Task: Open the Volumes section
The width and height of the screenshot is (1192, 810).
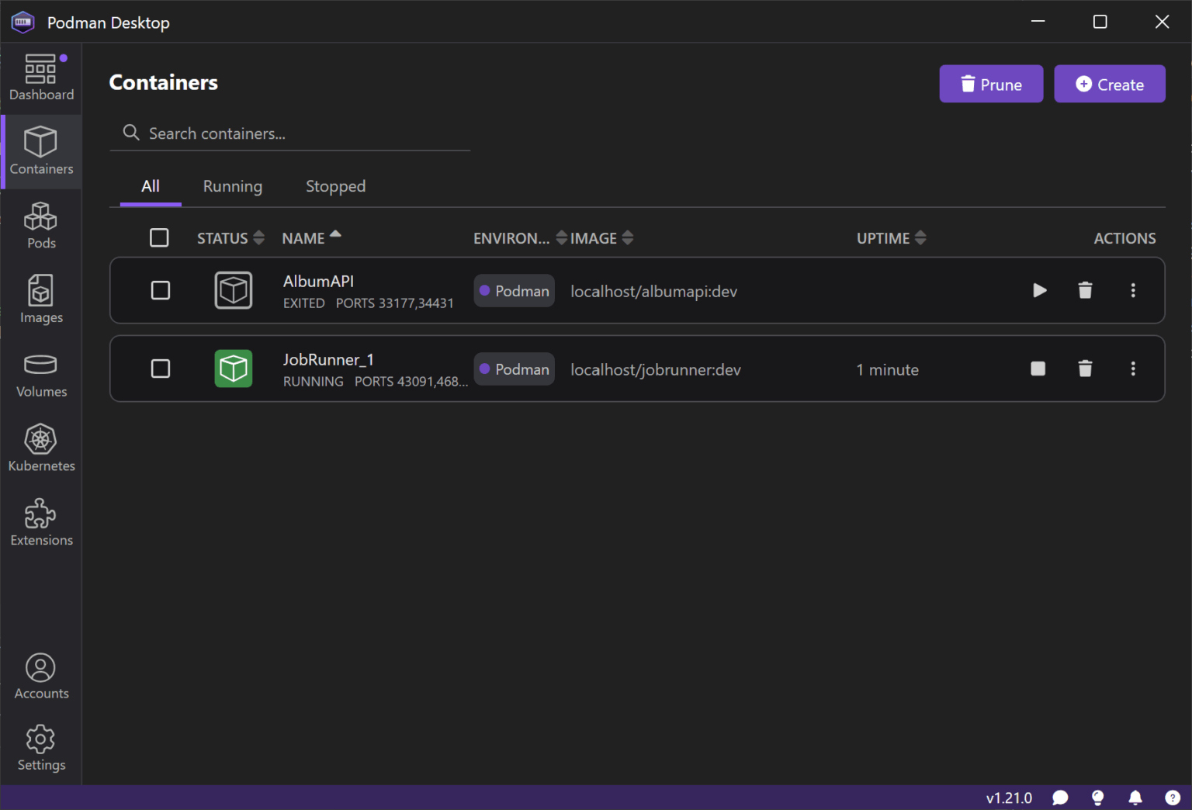Action: (40, 375)
